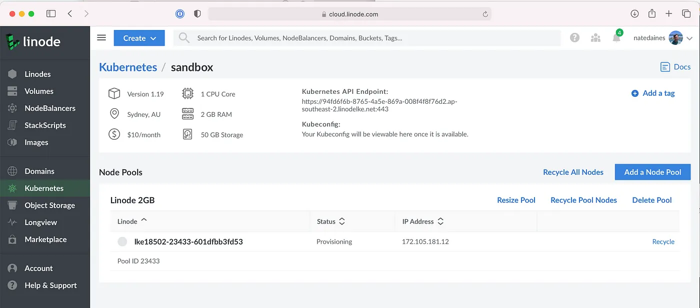
Task: Expand the Create dropdown button
Action: [139, 38]
